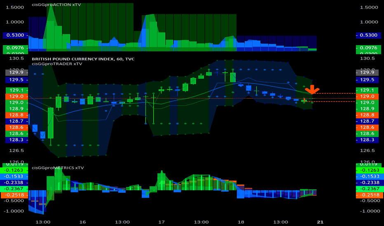Select orange -0.2518 label on right scale
The height and width of the screenshot is (226, 384).
368,195
